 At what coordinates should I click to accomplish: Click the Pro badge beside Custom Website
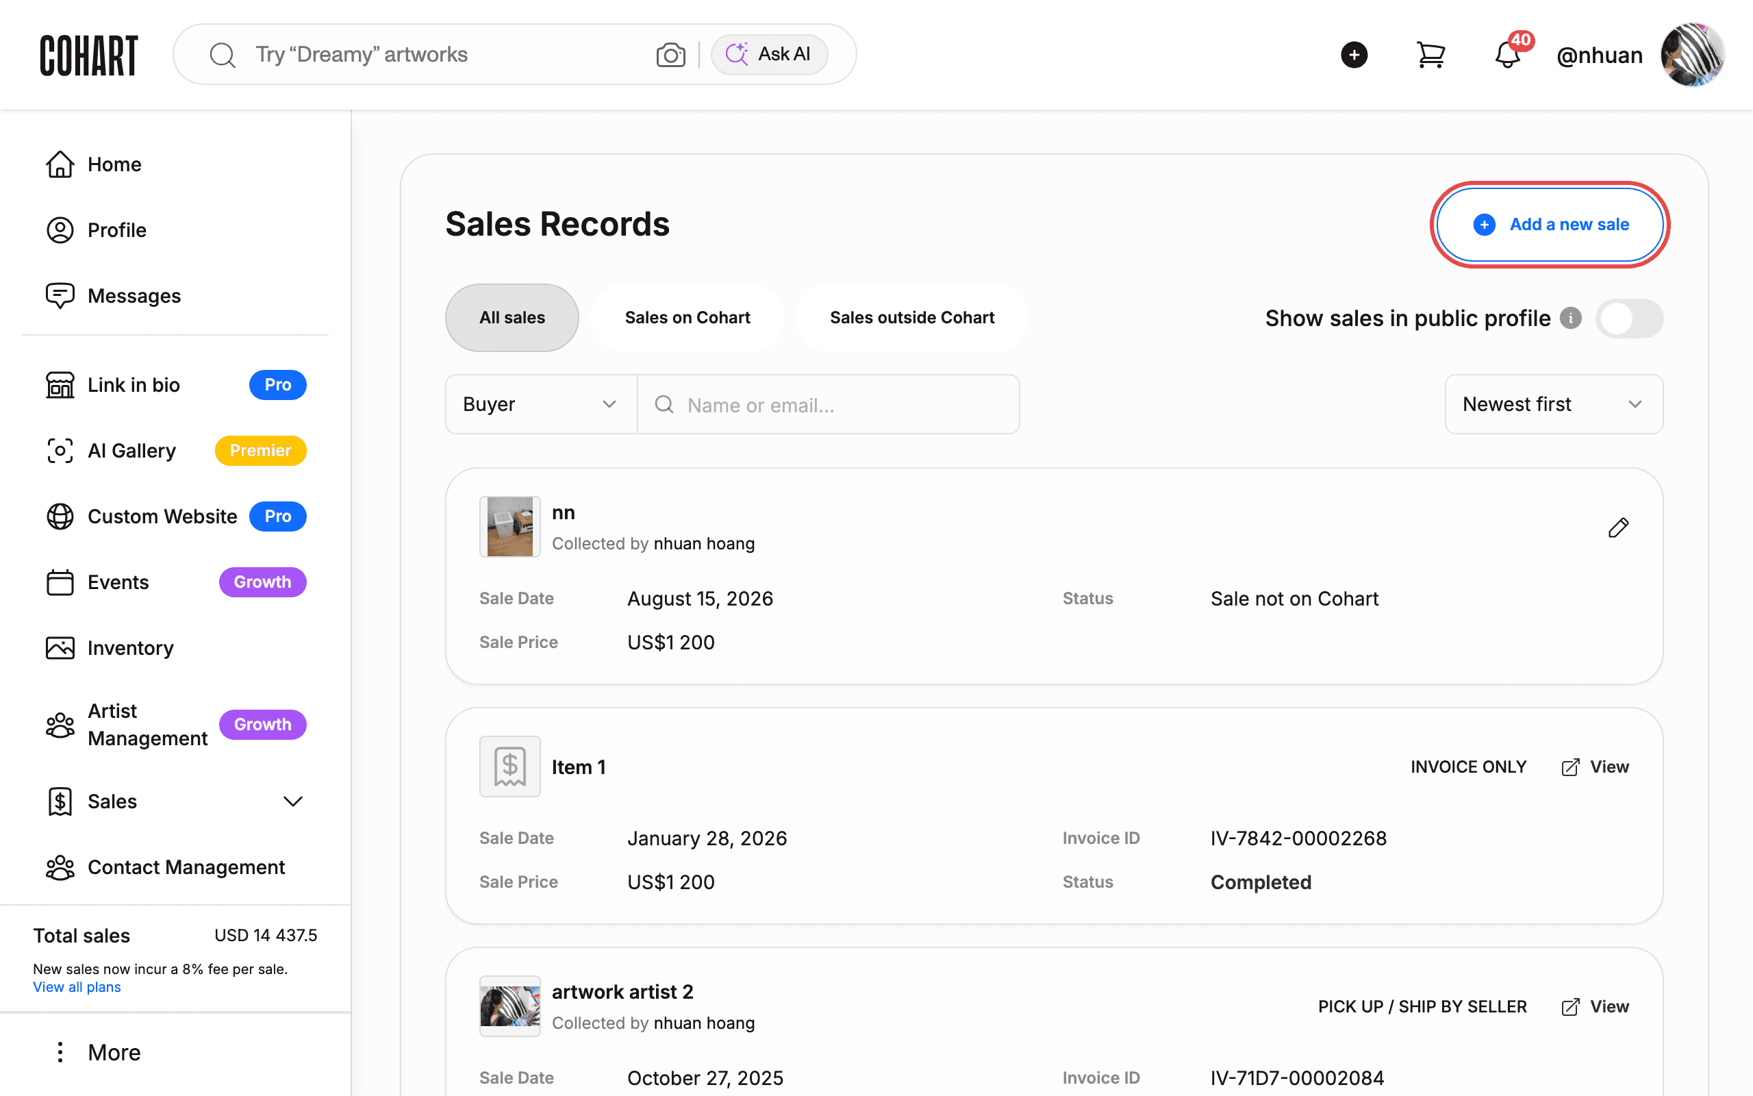click(277, 516)
